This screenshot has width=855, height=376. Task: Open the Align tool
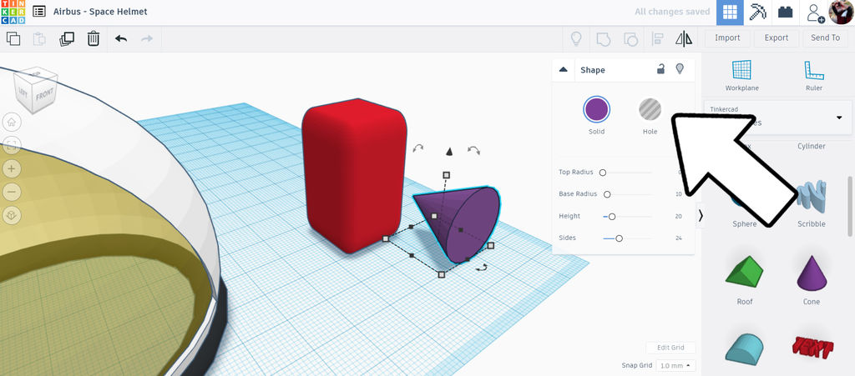[657, 38]
